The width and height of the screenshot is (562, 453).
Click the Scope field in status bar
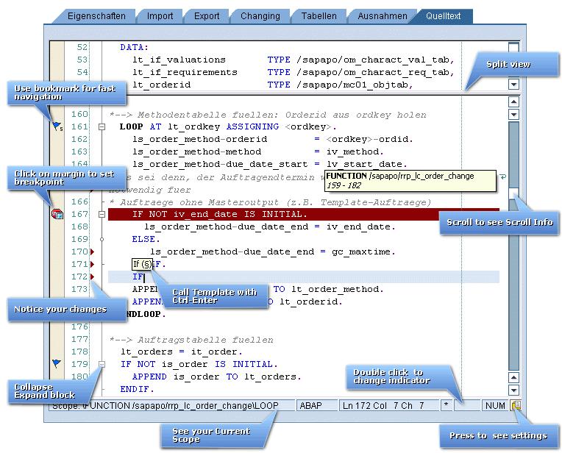171,406
